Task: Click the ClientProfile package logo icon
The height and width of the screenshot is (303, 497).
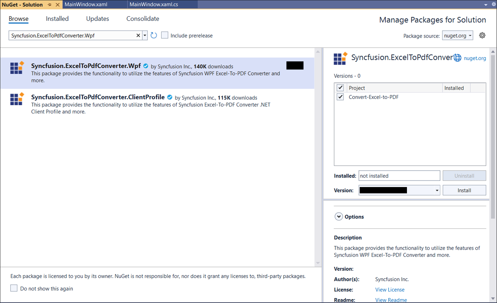Action: (17, 99)
